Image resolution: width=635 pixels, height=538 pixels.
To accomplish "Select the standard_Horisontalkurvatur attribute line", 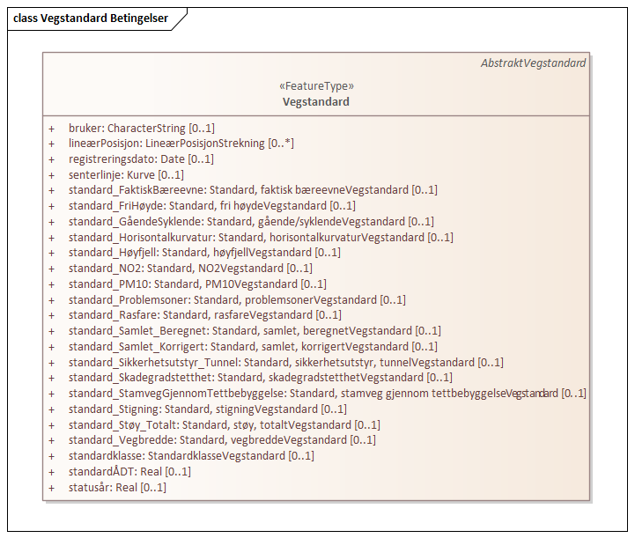I will [260, 237].
